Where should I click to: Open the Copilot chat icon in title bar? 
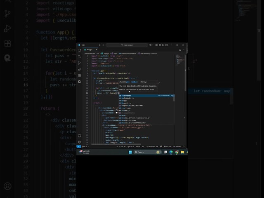point(150,45)
